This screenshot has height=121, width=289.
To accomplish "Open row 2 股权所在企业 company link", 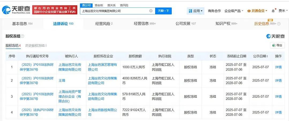I will click(102, 80).
